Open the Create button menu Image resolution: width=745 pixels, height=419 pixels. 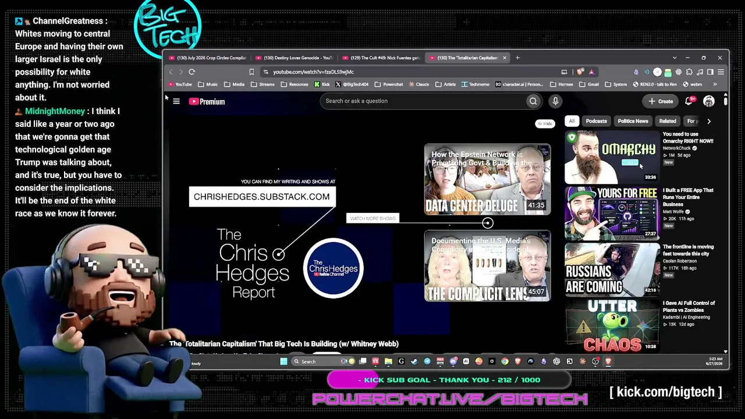(x=661, y=101)
